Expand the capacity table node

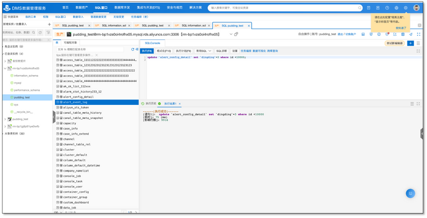(x=57, y=123)
